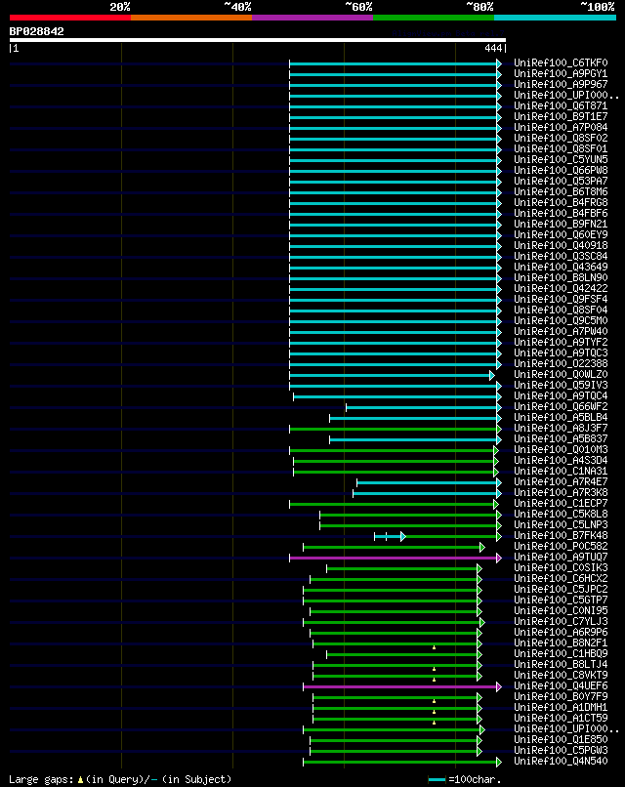Screen dimensions: 625x787
Task: Open the UniRef100_A9P967 entry
Action: 561,85
